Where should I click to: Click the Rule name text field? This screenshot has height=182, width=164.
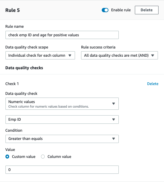[x=62, y=35]
